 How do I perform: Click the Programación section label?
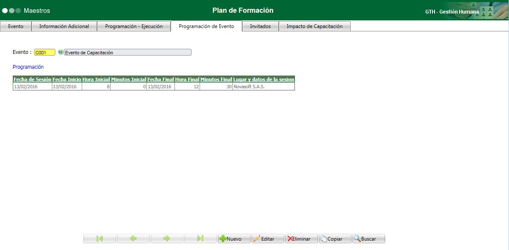pyautogui.click(x=28, y=67)
